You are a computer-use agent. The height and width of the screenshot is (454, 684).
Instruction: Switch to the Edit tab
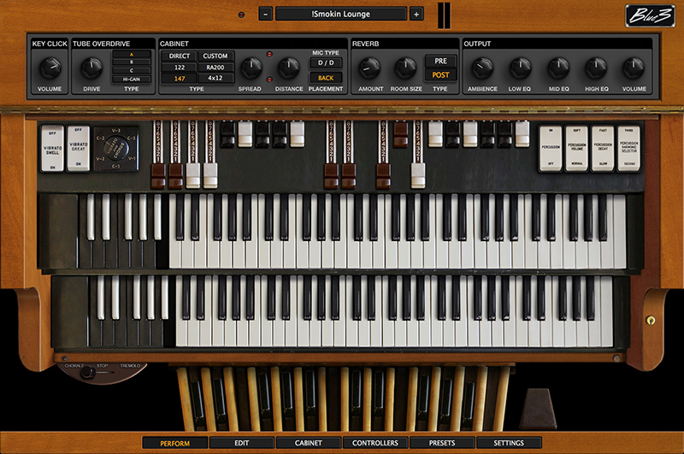[241, 443]
